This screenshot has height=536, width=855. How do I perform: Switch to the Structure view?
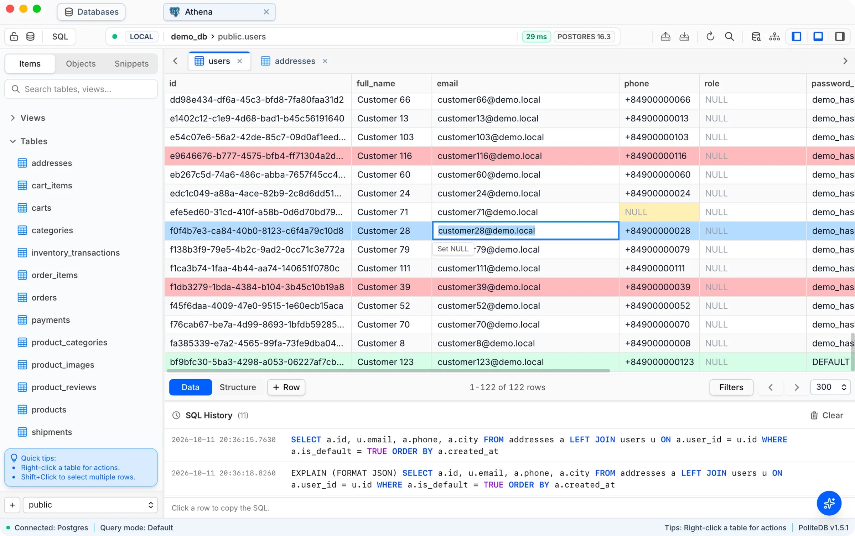(x=238, y=387)
